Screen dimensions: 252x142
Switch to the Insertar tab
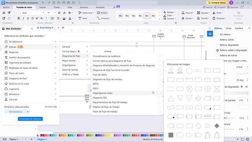(x=43, y=7)
